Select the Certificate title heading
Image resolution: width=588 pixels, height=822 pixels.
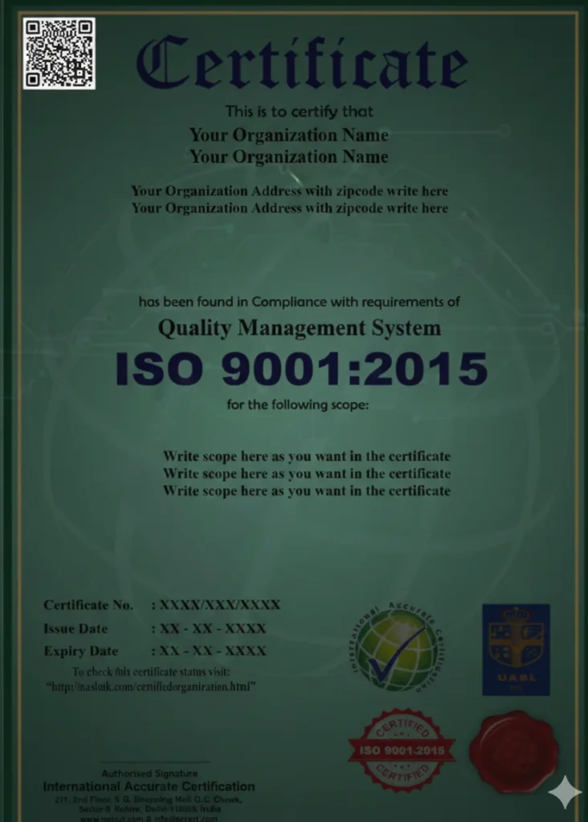[301, 64]
